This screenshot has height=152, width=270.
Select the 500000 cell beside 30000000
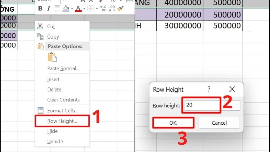[223, 26]
